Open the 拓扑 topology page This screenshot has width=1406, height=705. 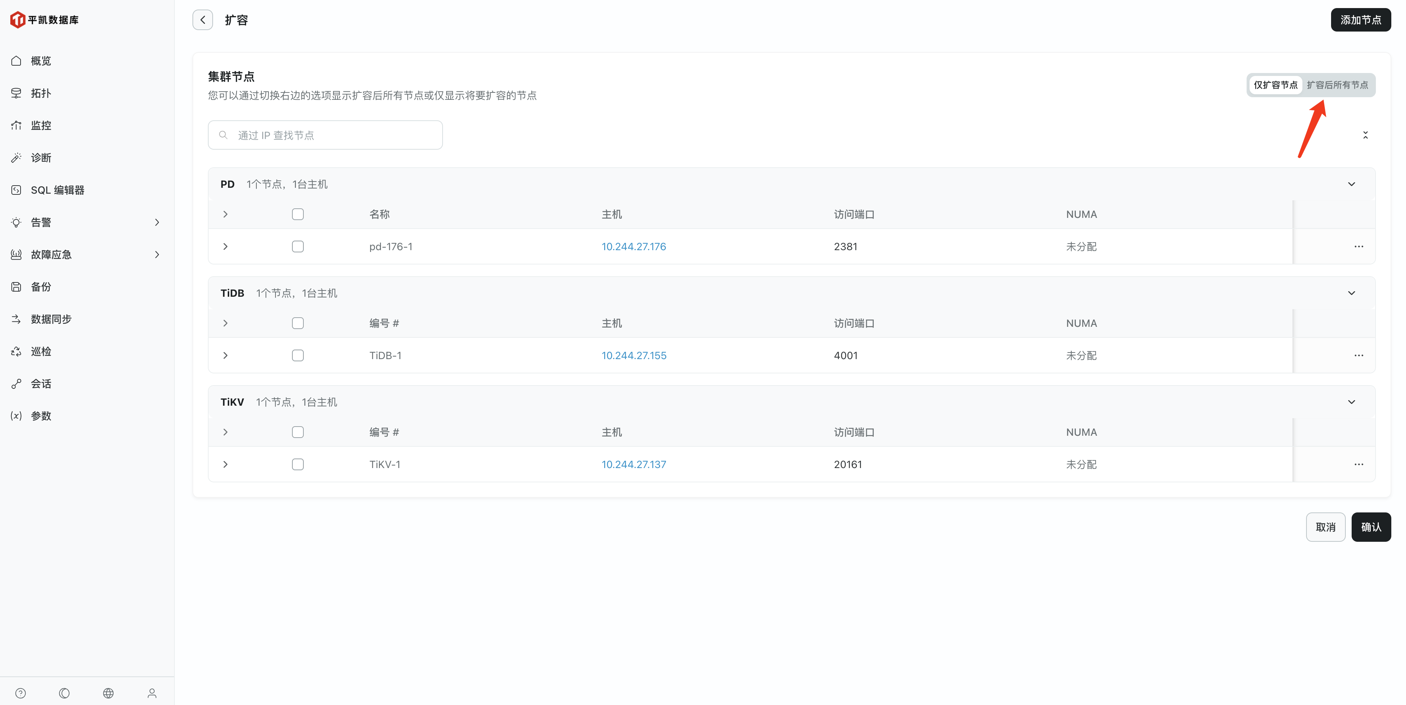click(40, 93)
